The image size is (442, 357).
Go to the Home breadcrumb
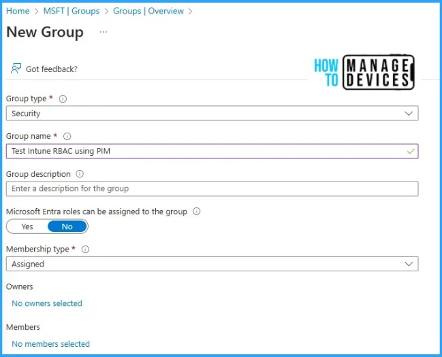pyautogui.click(x=18, y=11)
